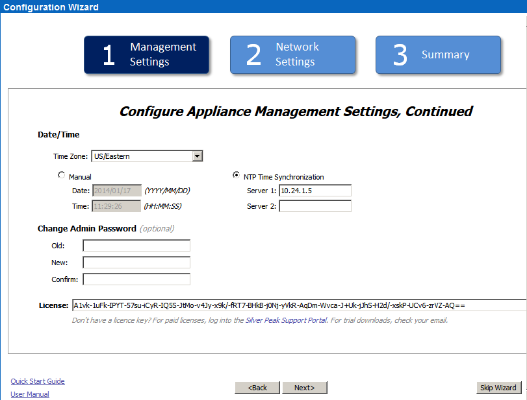
Task: Open the Time Zone dropdown arrow
Action: (x=198, y=156)
